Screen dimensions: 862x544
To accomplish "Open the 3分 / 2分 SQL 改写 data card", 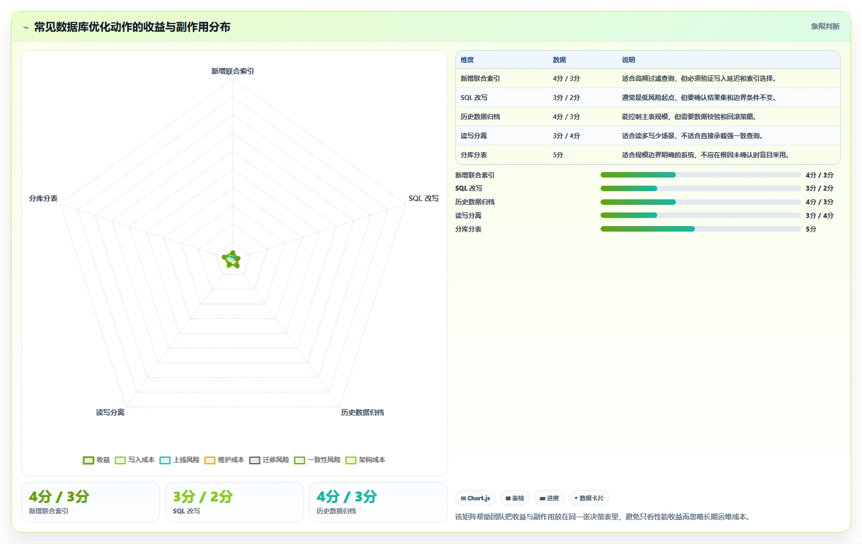I will pos(234,502).
